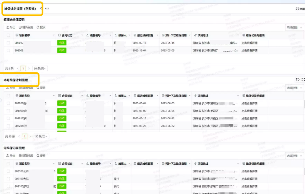Open the 明细视图 dropdown in 无维保记录提醒
This screenshot has width=305, height=194.
(294, 156)
